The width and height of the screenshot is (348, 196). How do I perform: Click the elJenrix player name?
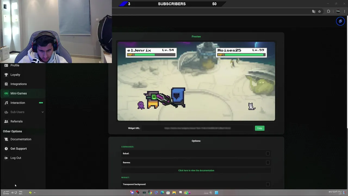(139, 50)
